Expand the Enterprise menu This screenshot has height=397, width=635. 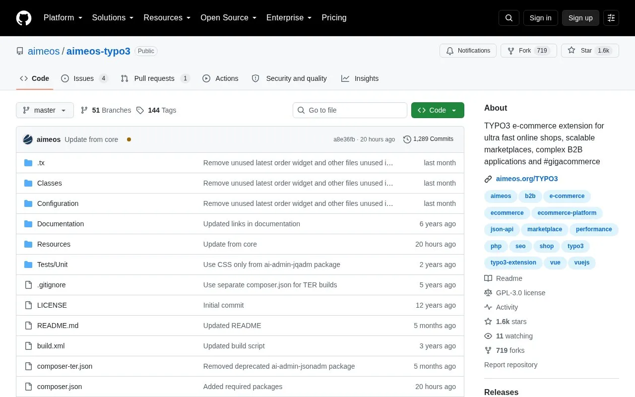click(289, 18)
